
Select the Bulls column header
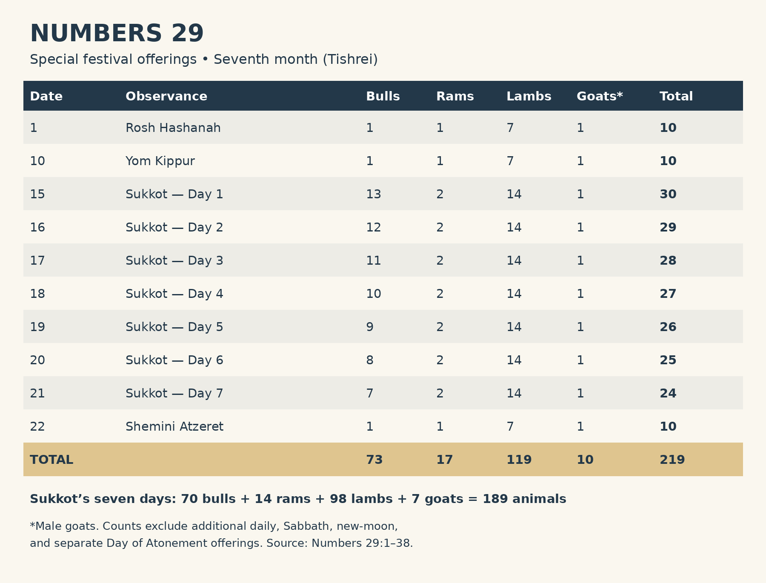tap(383, 96)
